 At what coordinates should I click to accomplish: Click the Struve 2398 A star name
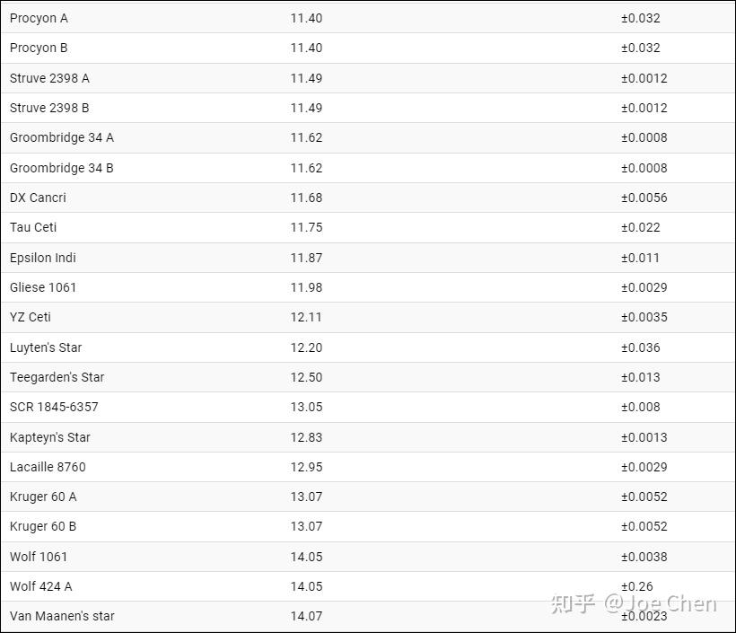(49, 78)
